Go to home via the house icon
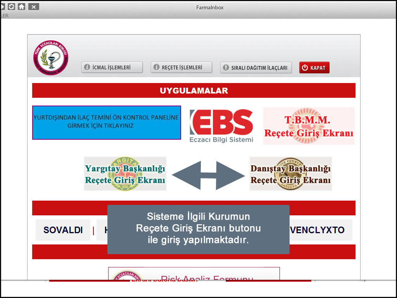The height and width of the screenshot is (298, 397). [22, 6]
